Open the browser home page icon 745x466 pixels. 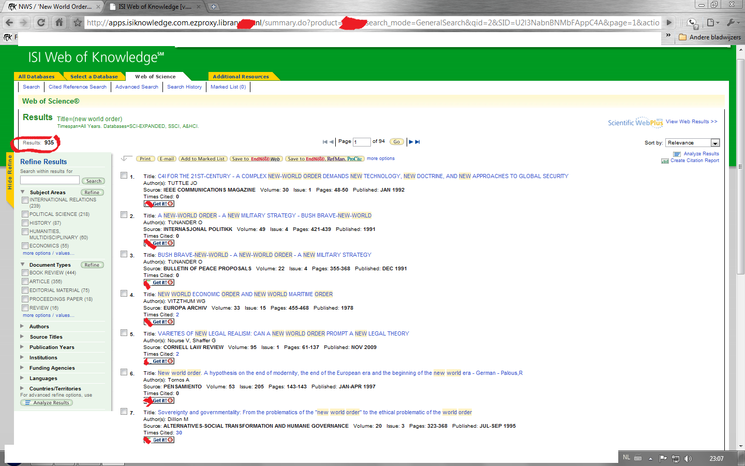point(59,23)
